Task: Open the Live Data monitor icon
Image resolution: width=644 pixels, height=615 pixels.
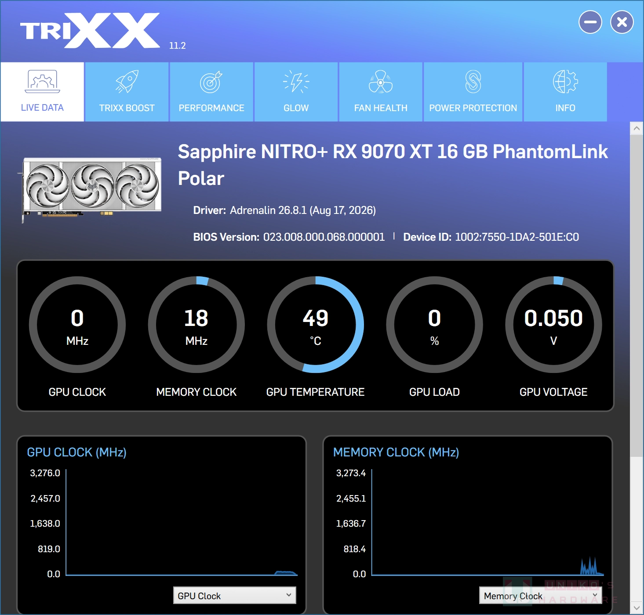Action: pyautogui.click(x=42, y=81)
